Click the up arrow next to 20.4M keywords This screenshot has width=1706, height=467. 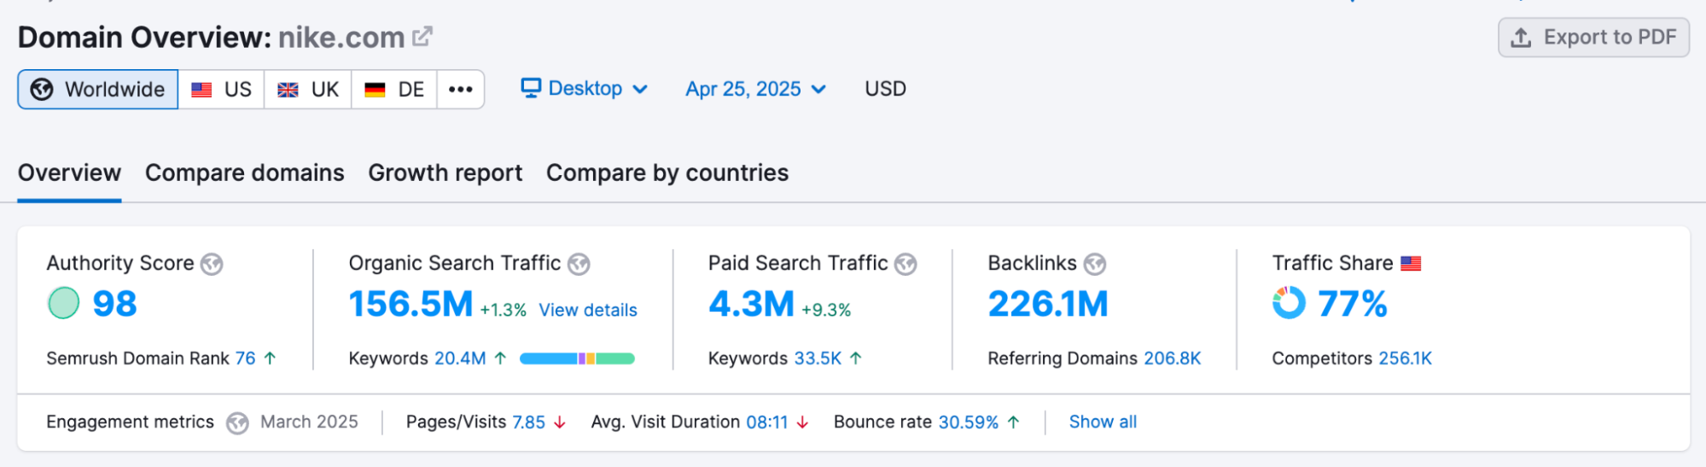coord(500,359)
